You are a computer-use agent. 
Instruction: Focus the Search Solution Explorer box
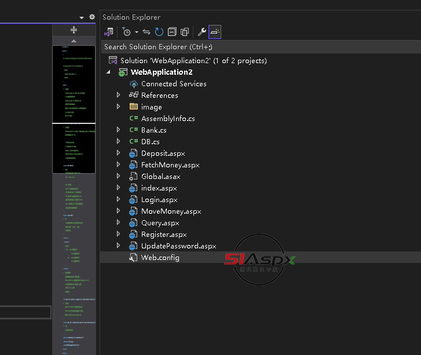tap(261, 47)
